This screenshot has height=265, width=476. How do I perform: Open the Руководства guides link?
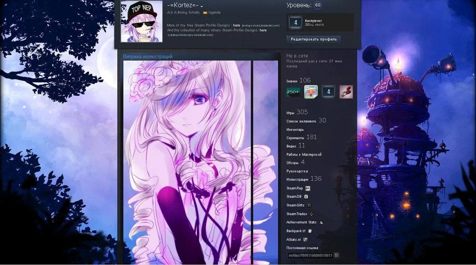297,171
